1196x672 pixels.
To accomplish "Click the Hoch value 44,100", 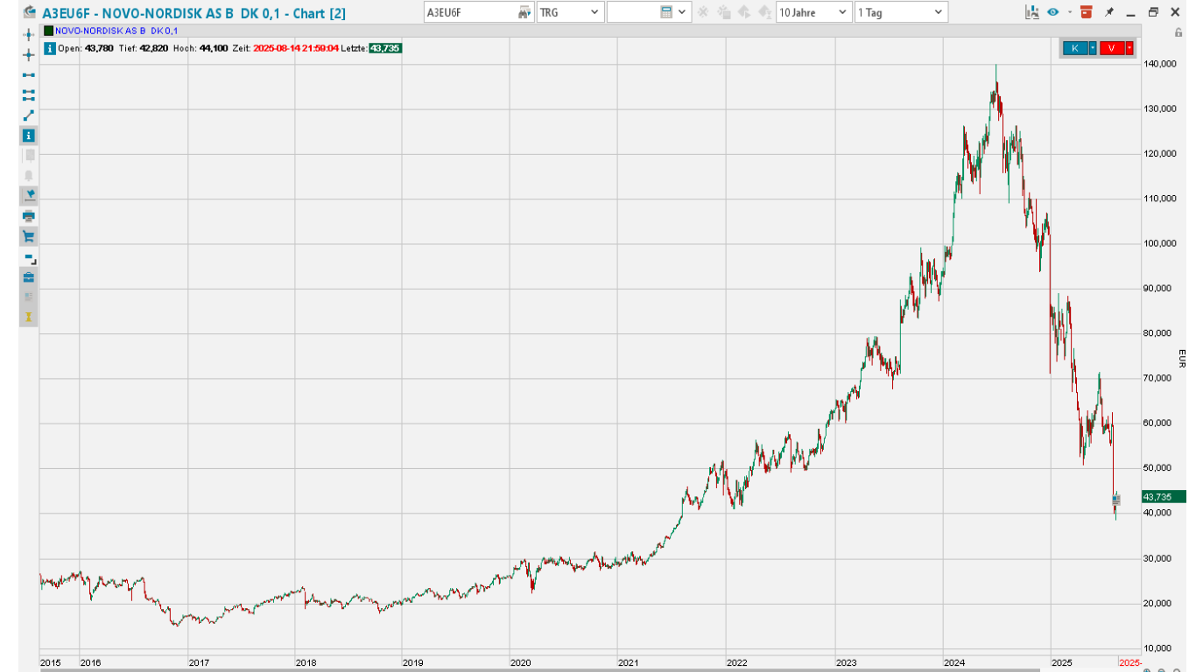I will coord(214,48).
